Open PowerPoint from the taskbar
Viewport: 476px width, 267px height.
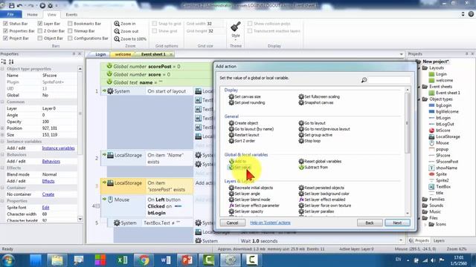click(187, 260)
